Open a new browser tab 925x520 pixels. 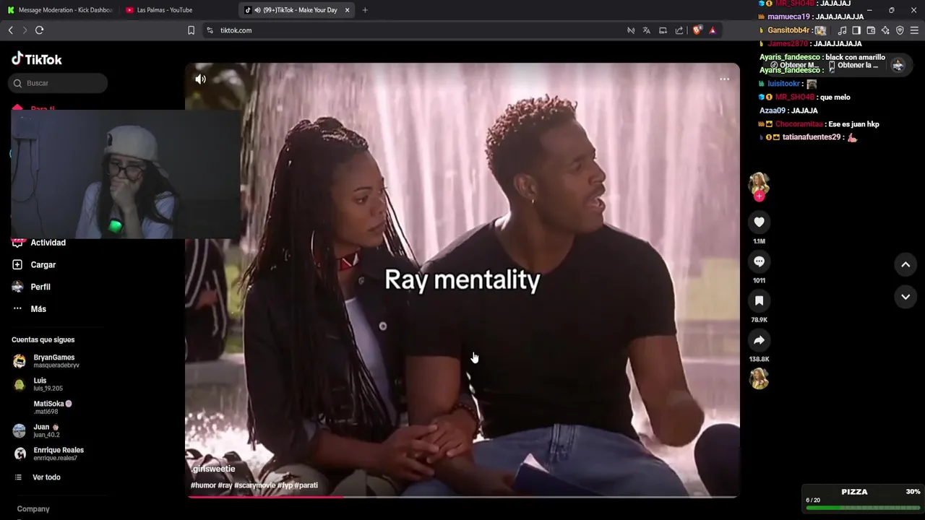pos(365,10)
